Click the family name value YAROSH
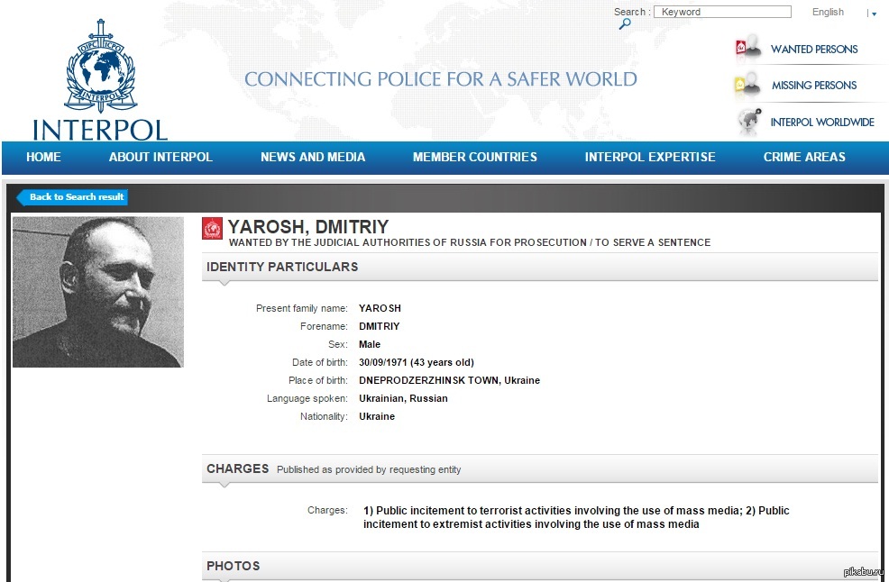 [380, 308]
